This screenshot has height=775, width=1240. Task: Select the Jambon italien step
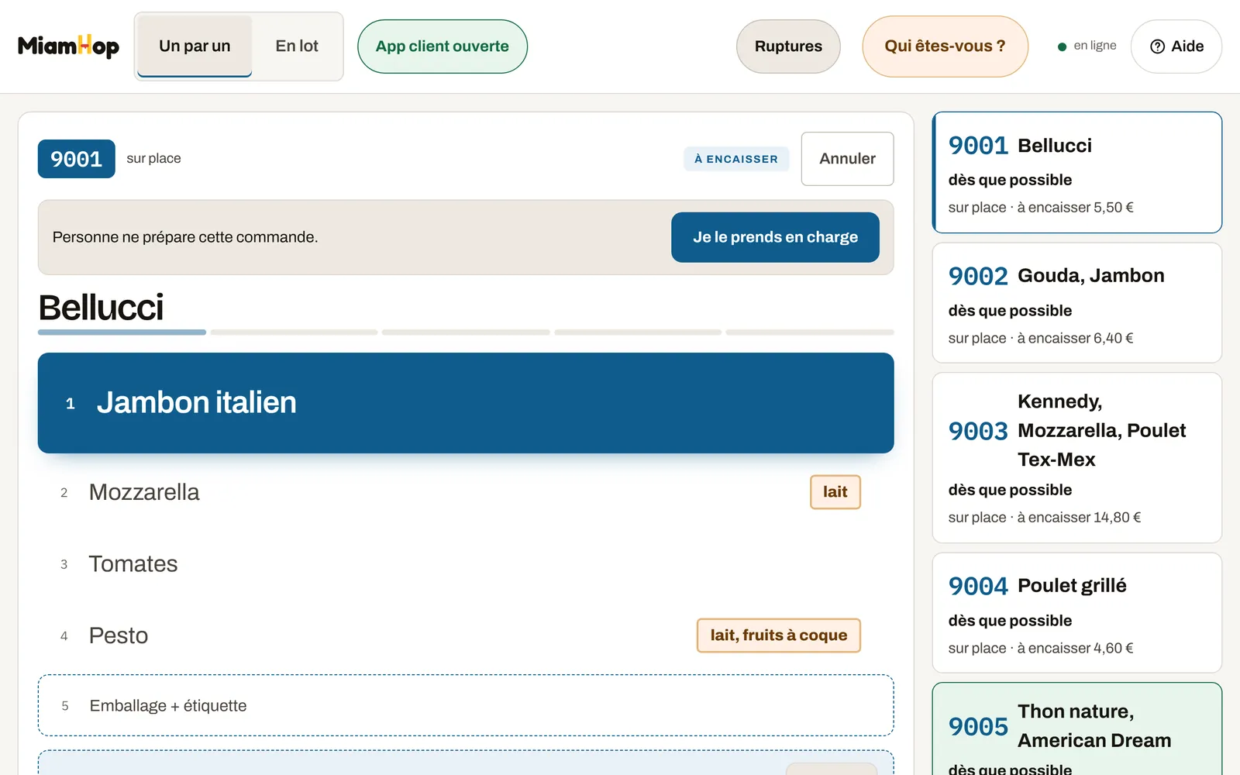(466, 403)
